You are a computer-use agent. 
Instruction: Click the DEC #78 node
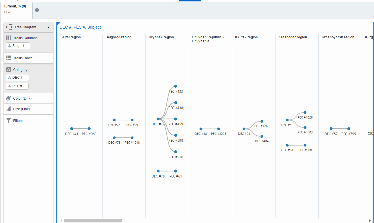coord(158,171)
